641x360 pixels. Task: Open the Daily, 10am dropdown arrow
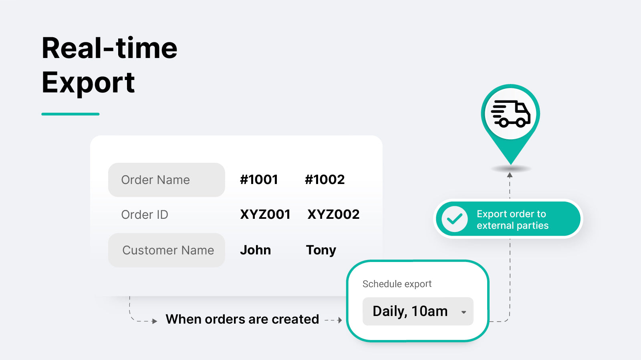click(464, 312)
